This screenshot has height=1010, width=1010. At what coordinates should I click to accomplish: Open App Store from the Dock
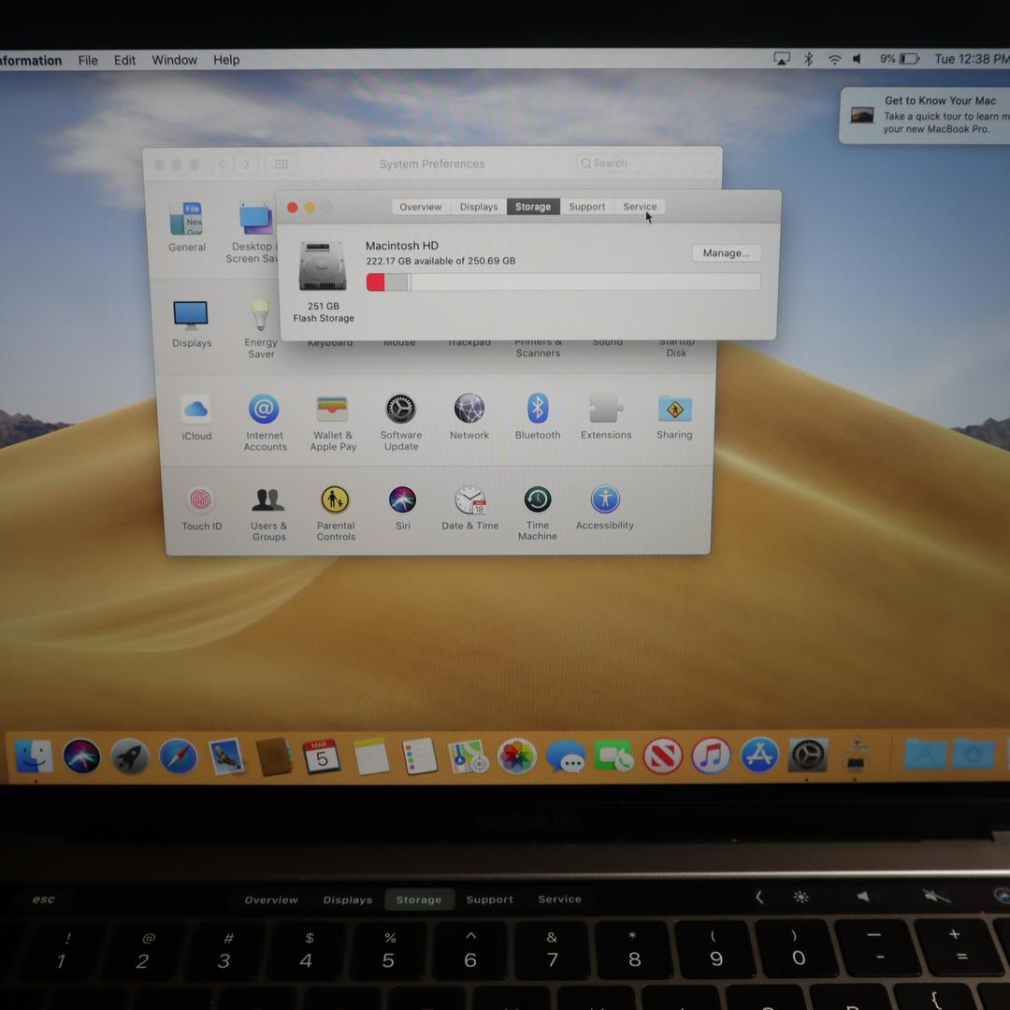click(x=760, y=757)
